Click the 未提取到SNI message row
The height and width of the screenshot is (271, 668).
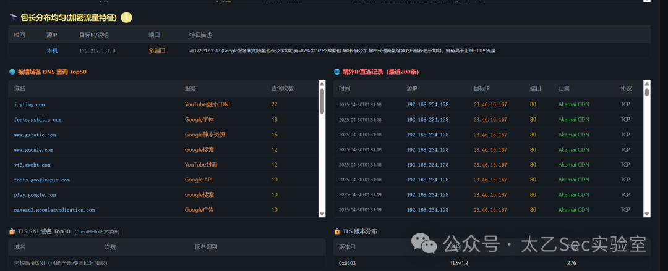tap(167, 263)
